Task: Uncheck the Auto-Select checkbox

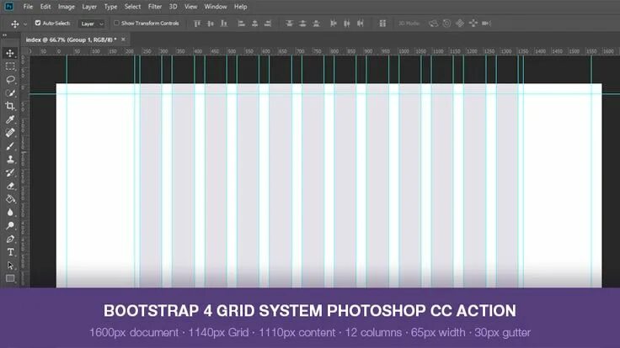Action: coord(38,23)
